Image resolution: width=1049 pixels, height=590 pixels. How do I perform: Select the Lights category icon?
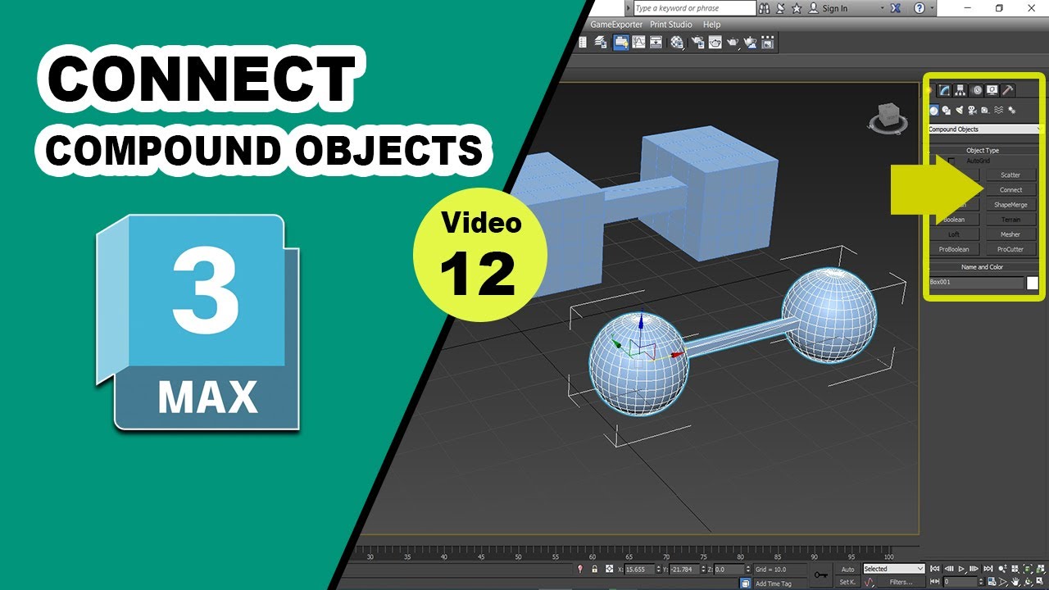pyautogui.click(x=959, y=110)
